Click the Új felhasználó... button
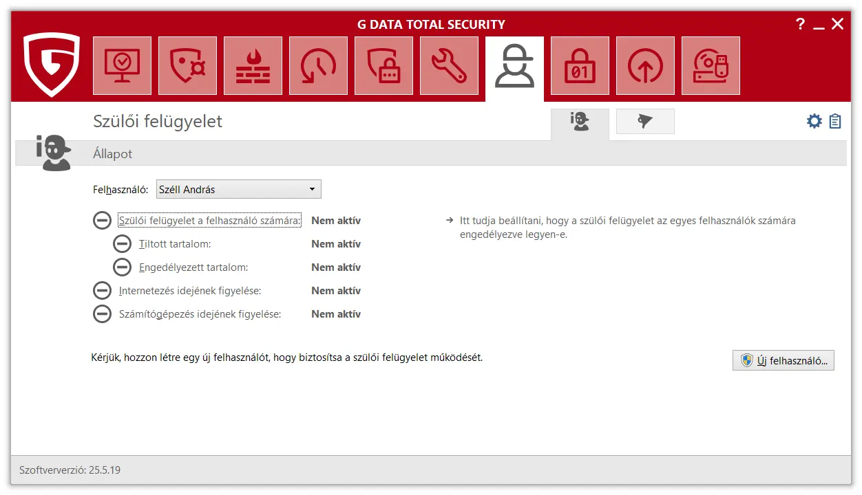Image resolution: width=862 pixels, height=495 pixels. (x=783, y=360)
